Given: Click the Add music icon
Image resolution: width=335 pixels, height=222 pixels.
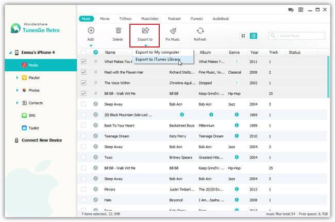Looking at the screenshot, I should click(x=91, y=30).
